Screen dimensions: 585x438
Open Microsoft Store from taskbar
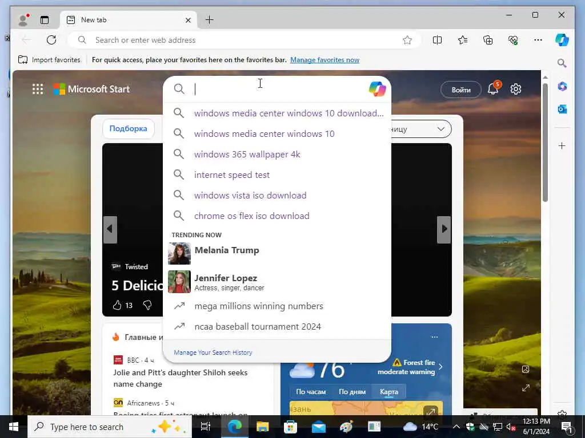[290, 427]
